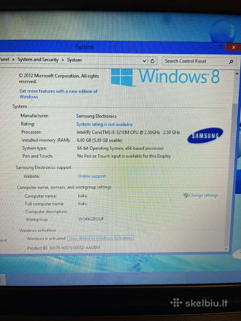Screen dimensions: 241x321
Task: Expand arrow after System and Security breadcrumb
Action: pos(63,60)
